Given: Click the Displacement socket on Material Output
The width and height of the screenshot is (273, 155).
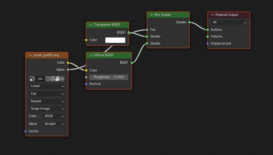Looking at the screenshot, I should click(208, 44).
